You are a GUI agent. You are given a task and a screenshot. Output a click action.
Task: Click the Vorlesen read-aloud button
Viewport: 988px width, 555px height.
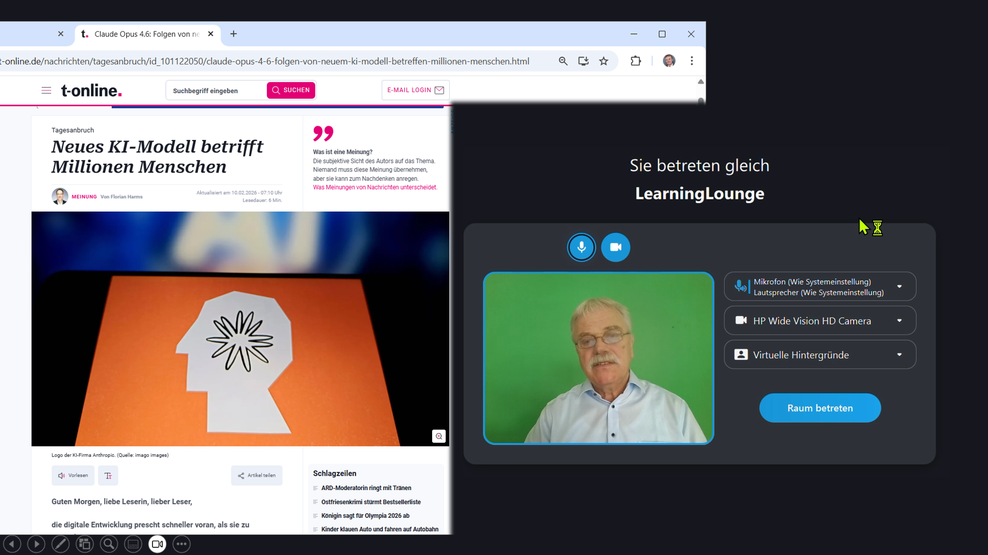[73, 476]
